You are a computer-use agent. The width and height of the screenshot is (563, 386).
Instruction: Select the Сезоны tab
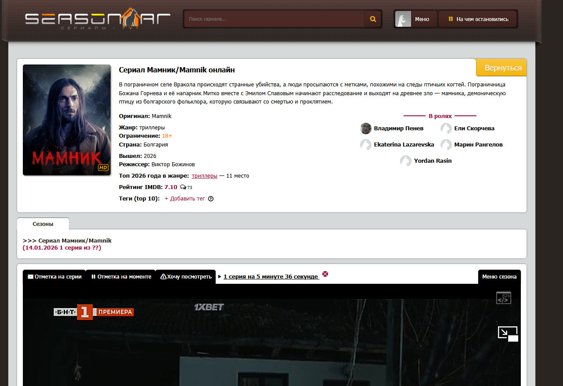[x=43, y=224]
